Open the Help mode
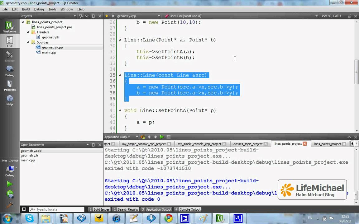The image size is (359, 224). pyautogui.click(x=10, y=100)
